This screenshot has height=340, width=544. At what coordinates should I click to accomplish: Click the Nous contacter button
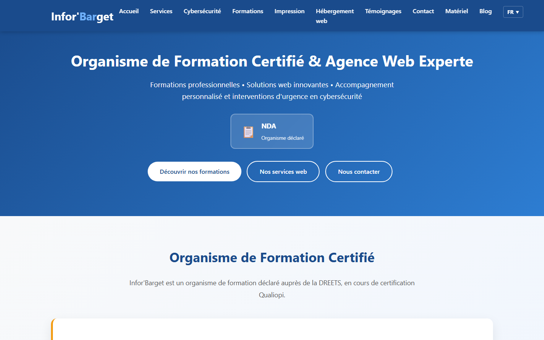359,172
